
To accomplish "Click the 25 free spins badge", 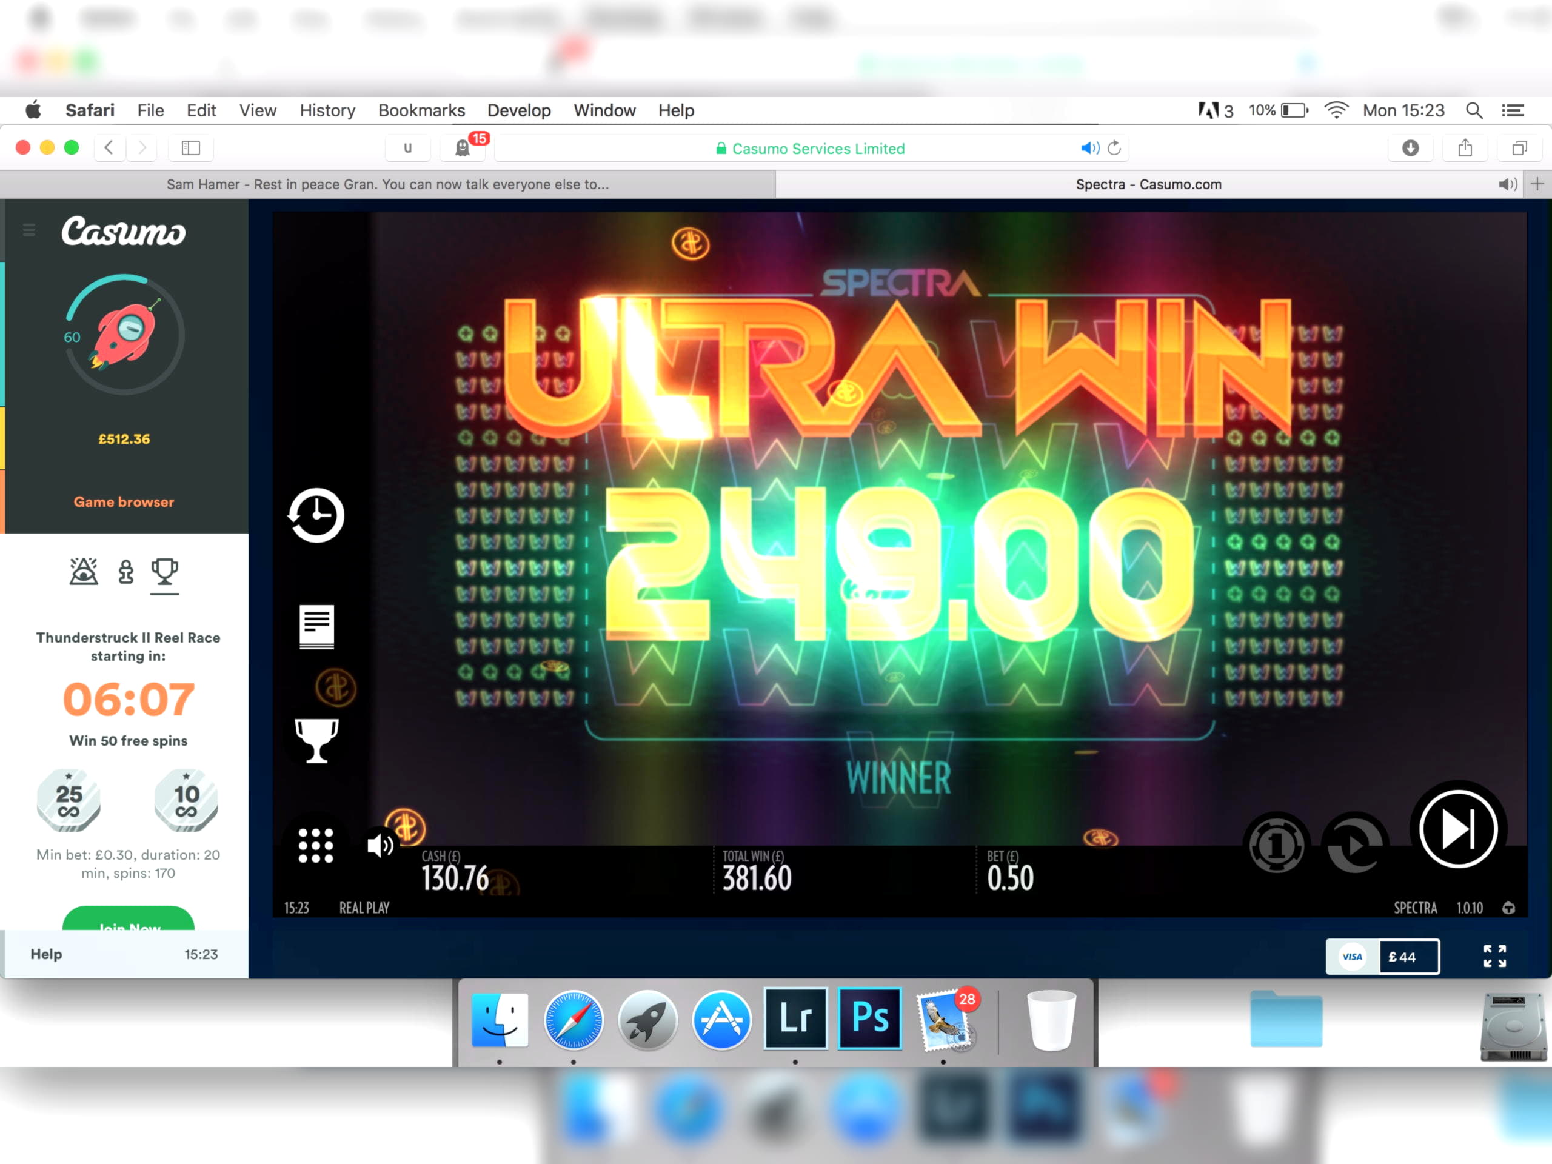I will pyautogui.click(x=68, y=801).
